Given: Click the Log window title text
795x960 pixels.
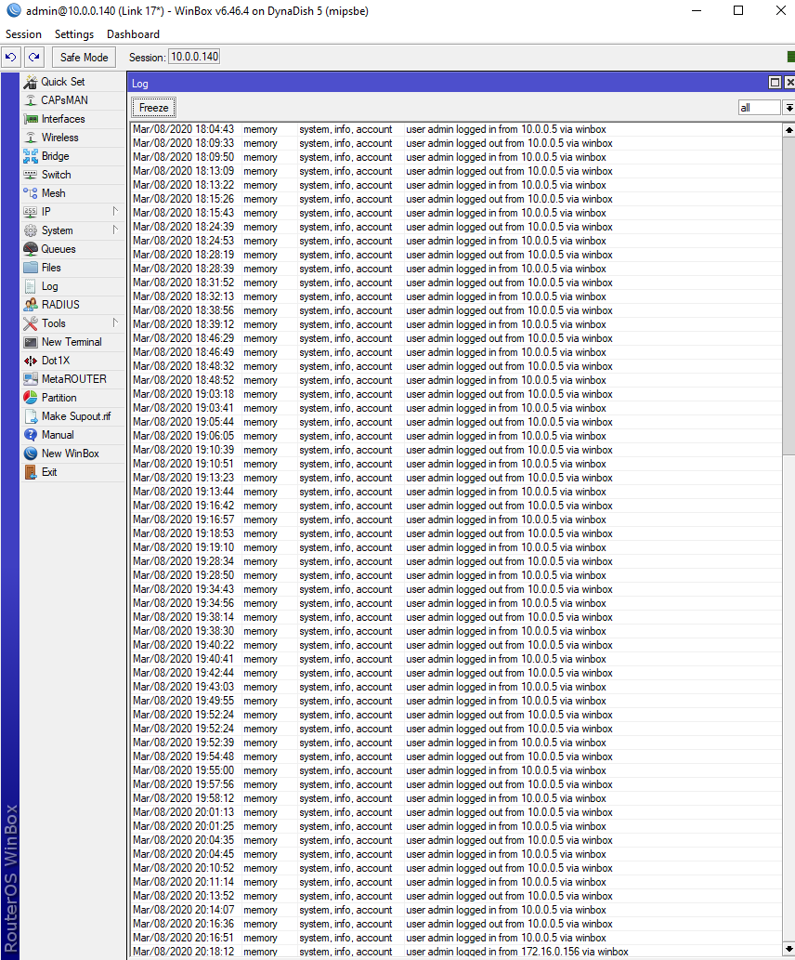Looking at the screenshot, I should pos(139,84).
